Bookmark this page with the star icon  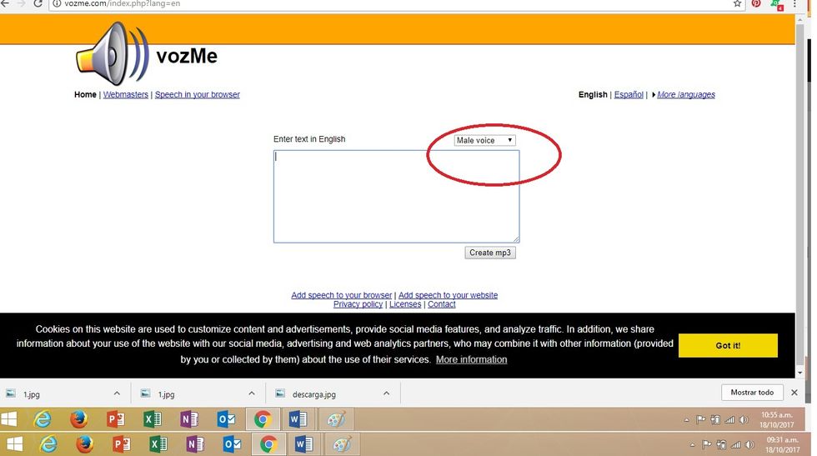pos(737,4)
